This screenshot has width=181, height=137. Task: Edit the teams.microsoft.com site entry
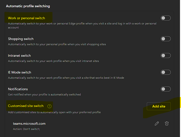[x=157, y=123]
